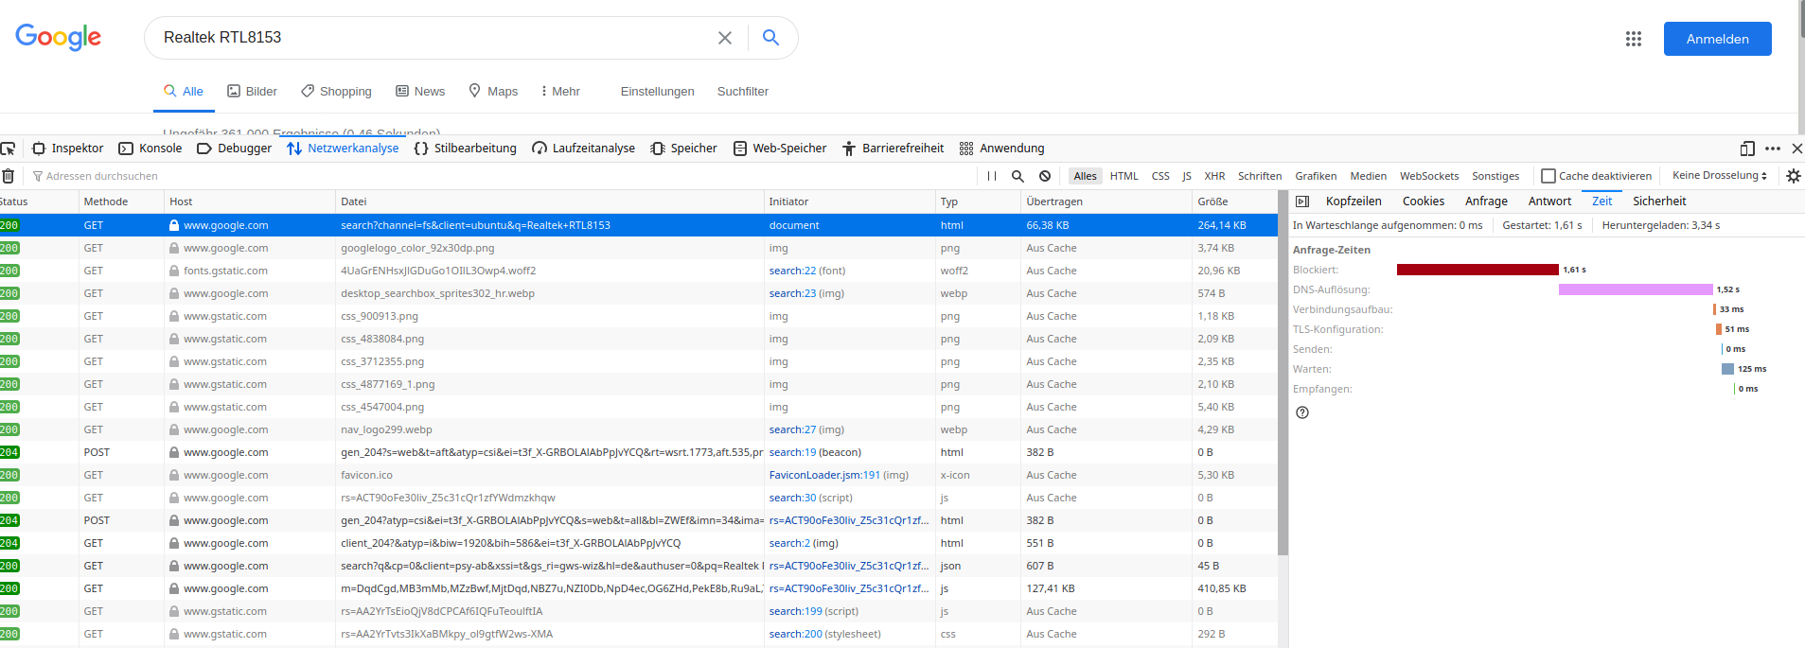
Task: Open Google Maps results
Action: click(493, 92)
